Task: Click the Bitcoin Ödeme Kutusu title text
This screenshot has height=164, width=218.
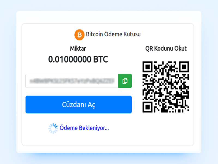Action: (x=113, y=34)
